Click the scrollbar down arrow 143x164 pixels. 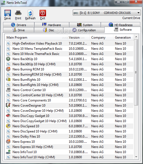point(136,157)
